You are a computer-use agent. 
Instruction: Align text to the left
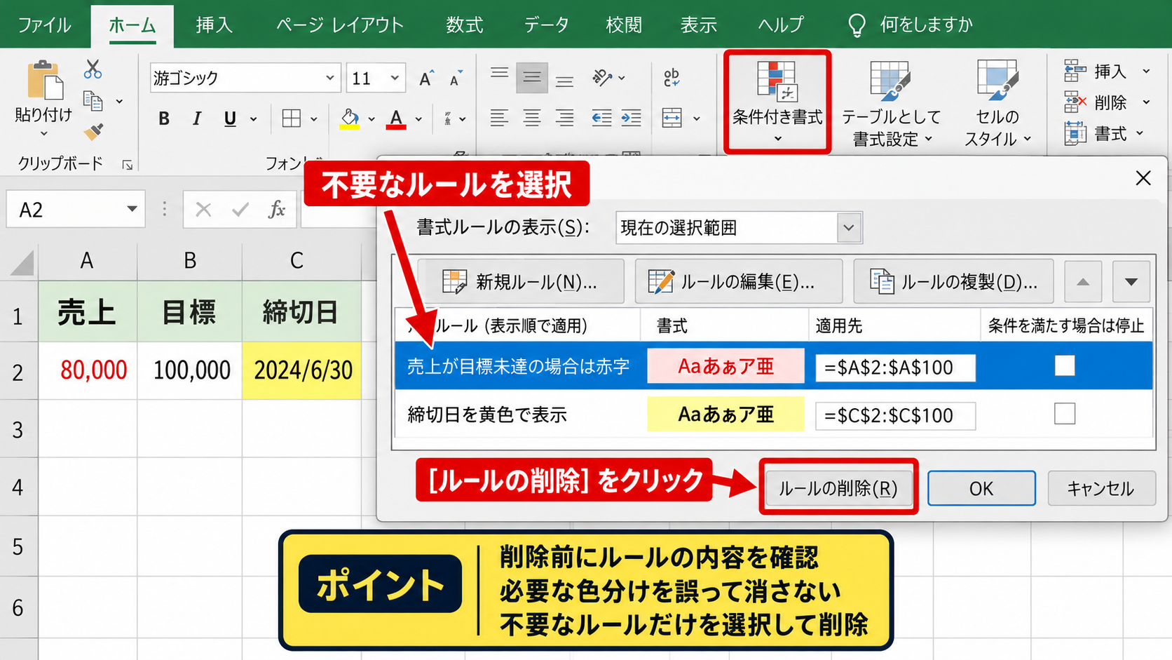pos(499,118)
